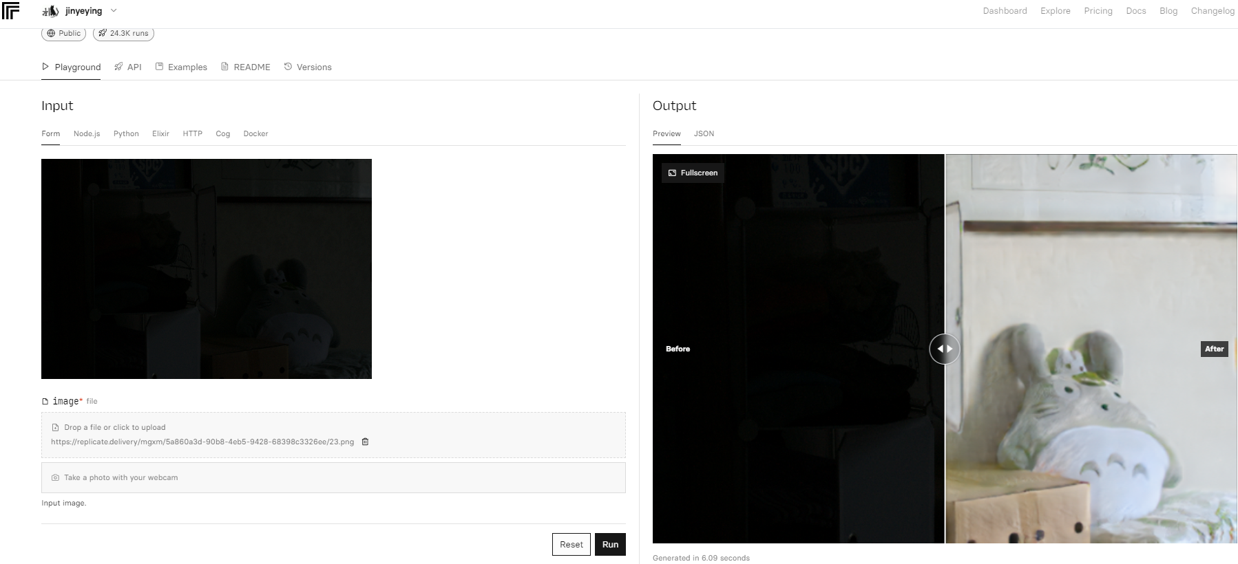Click the Examples tab icon
Image resolution: width=1238 pixels, height=564 pixels.
(x=159, y=67)
